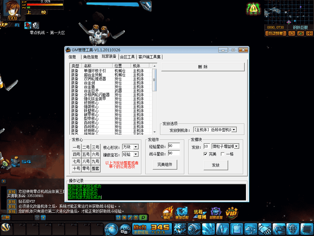Click the 发放 quantity field showing 10
Screen dimensions: 314x236
point(207,146)
